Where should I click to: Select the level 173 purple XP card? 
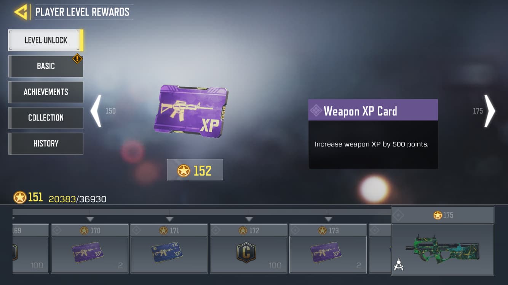[x=326, y=252]
